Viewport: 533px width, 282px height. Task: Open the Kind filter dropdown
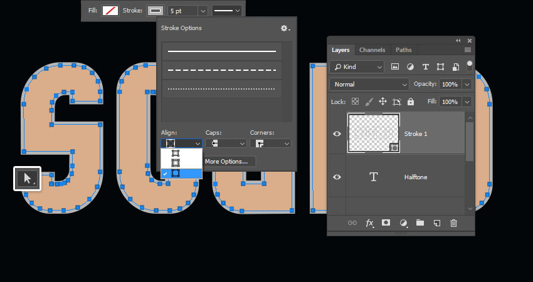[x=357, y=67]
